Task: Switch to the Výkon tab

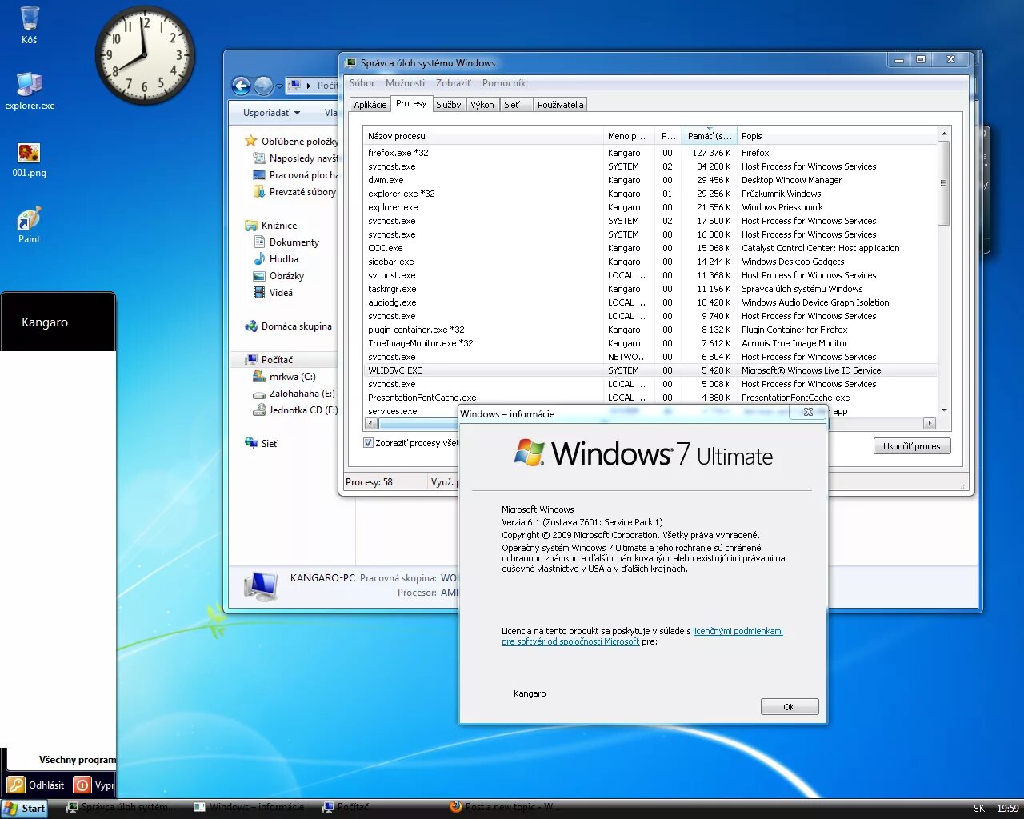Action: (x=482, y=105)
